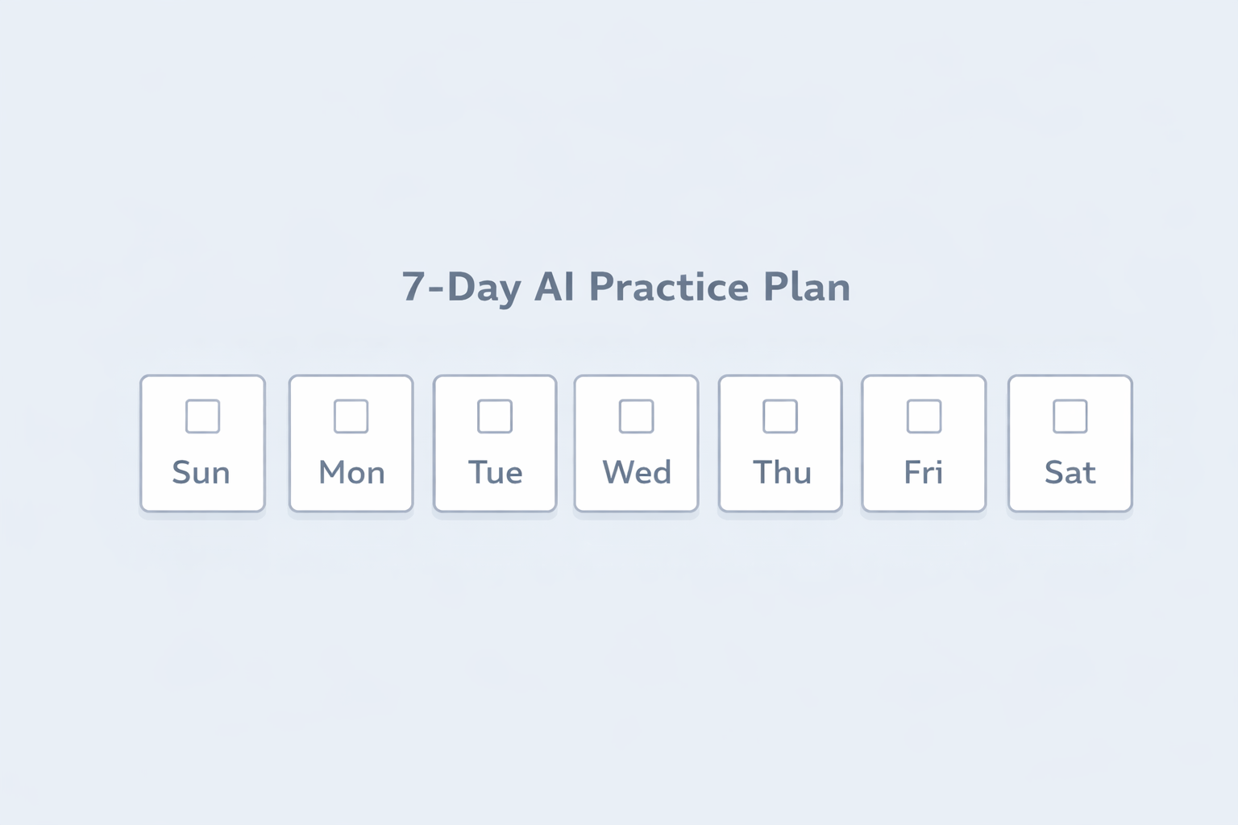Image resolution: width=1238 pixels, height=825 pixels.
Task: Click the 7-Day AI Practice Plan title
Action: [x=626, y=288]
